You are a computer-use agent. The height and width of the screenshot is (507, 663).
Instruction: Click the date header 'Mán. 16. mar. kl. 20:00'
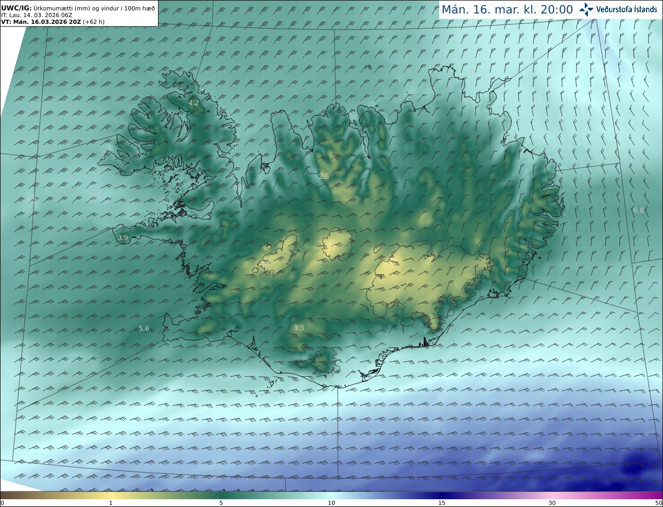coord(507,9)
